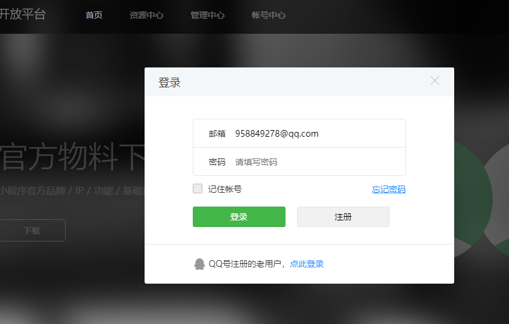Open 管理中心 in the top navigation
This screenshot has height=324, width=509.
pos(207,15)
